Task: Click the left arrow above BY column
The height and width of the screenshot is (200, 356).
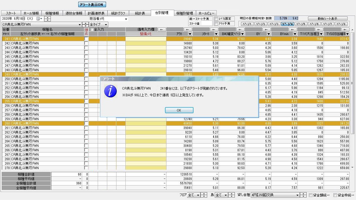Action: tap(267, 29)
